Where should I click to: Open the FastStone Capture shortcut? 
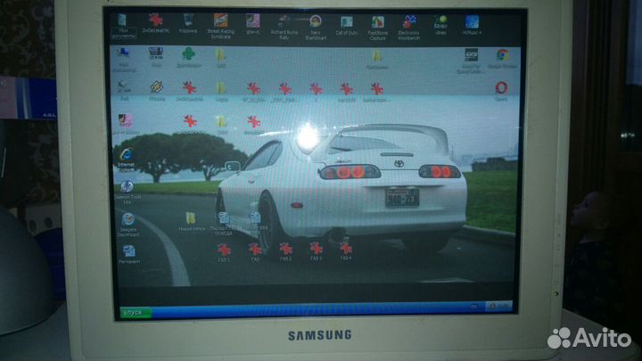click(377, 28)
